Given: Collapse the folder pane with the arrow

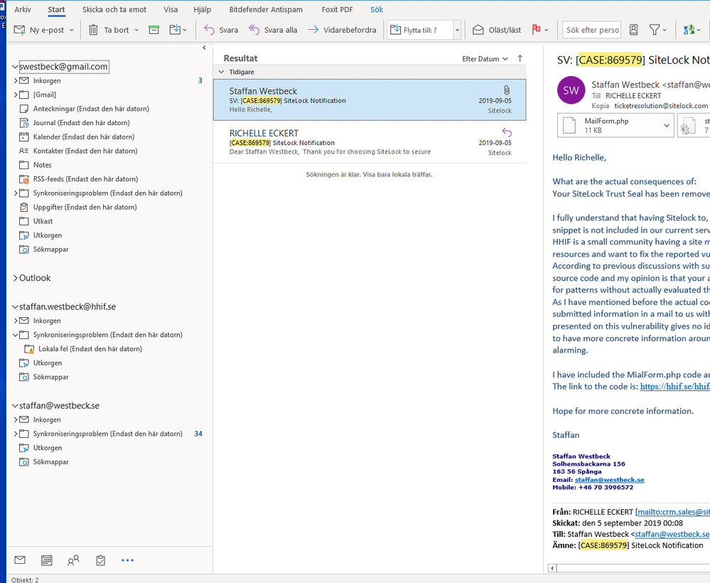Looking at the screenshot, I should click(x=204, y=48).
